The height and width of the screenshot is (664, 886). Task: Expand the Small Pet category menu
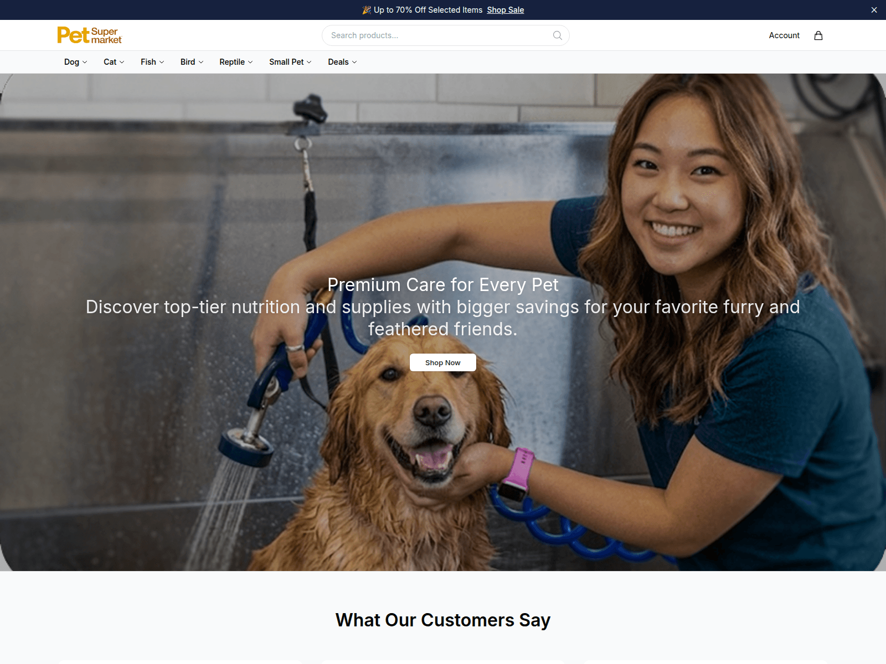coord(291,62)
